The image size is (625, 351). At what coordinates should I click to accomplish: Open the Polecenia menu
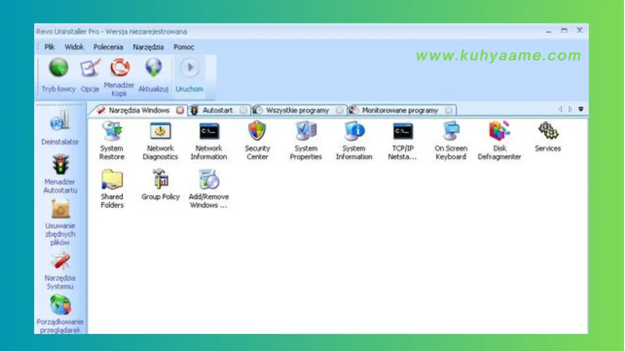[108, 47]
